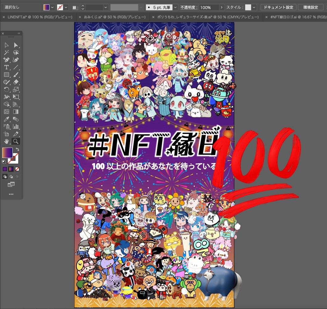Select the Curvature tool

pyautogui.click(x=16, y=60)
